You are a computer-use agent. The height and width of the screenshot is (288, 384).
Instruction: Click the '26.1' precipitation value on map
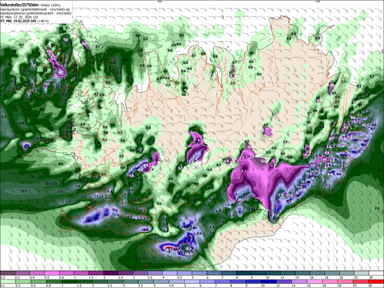[x=168, y=249]
